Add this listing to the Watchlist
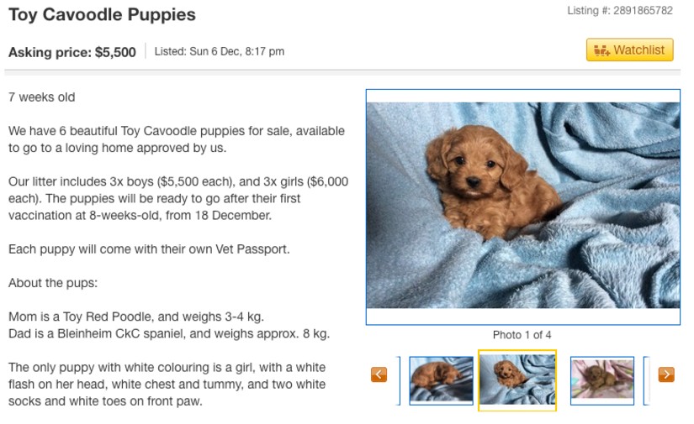694x424 pixels. (x=629, y=50)
